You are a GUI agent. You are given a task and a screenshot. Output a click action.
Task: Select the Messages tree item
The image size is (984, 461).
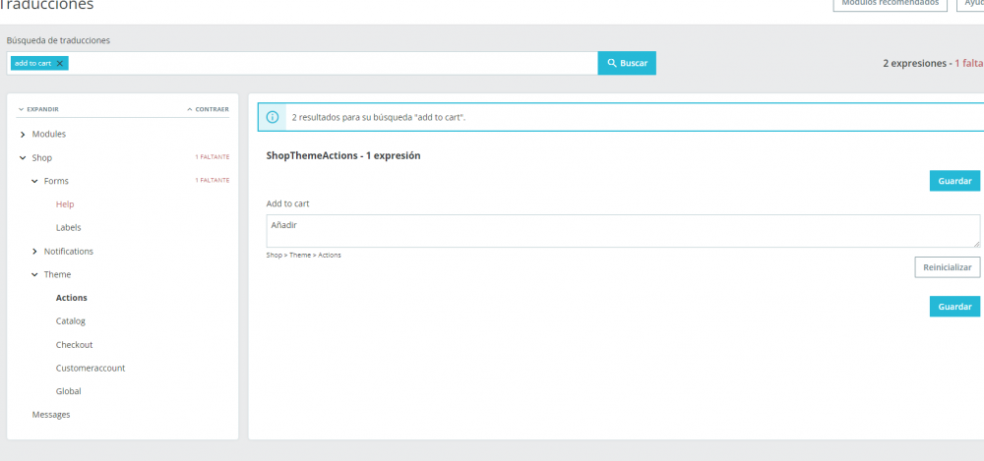pos(51,415)
